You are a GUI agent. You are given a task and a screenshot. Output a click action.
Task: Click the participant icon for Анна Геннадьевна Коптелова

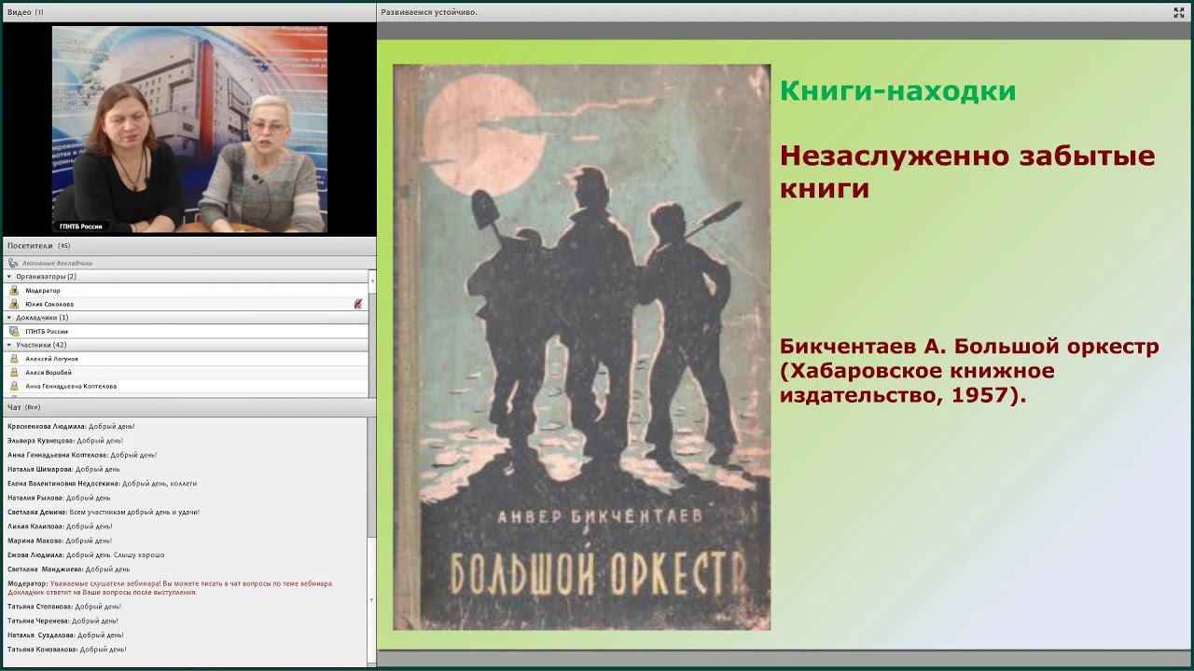(14, 386)
